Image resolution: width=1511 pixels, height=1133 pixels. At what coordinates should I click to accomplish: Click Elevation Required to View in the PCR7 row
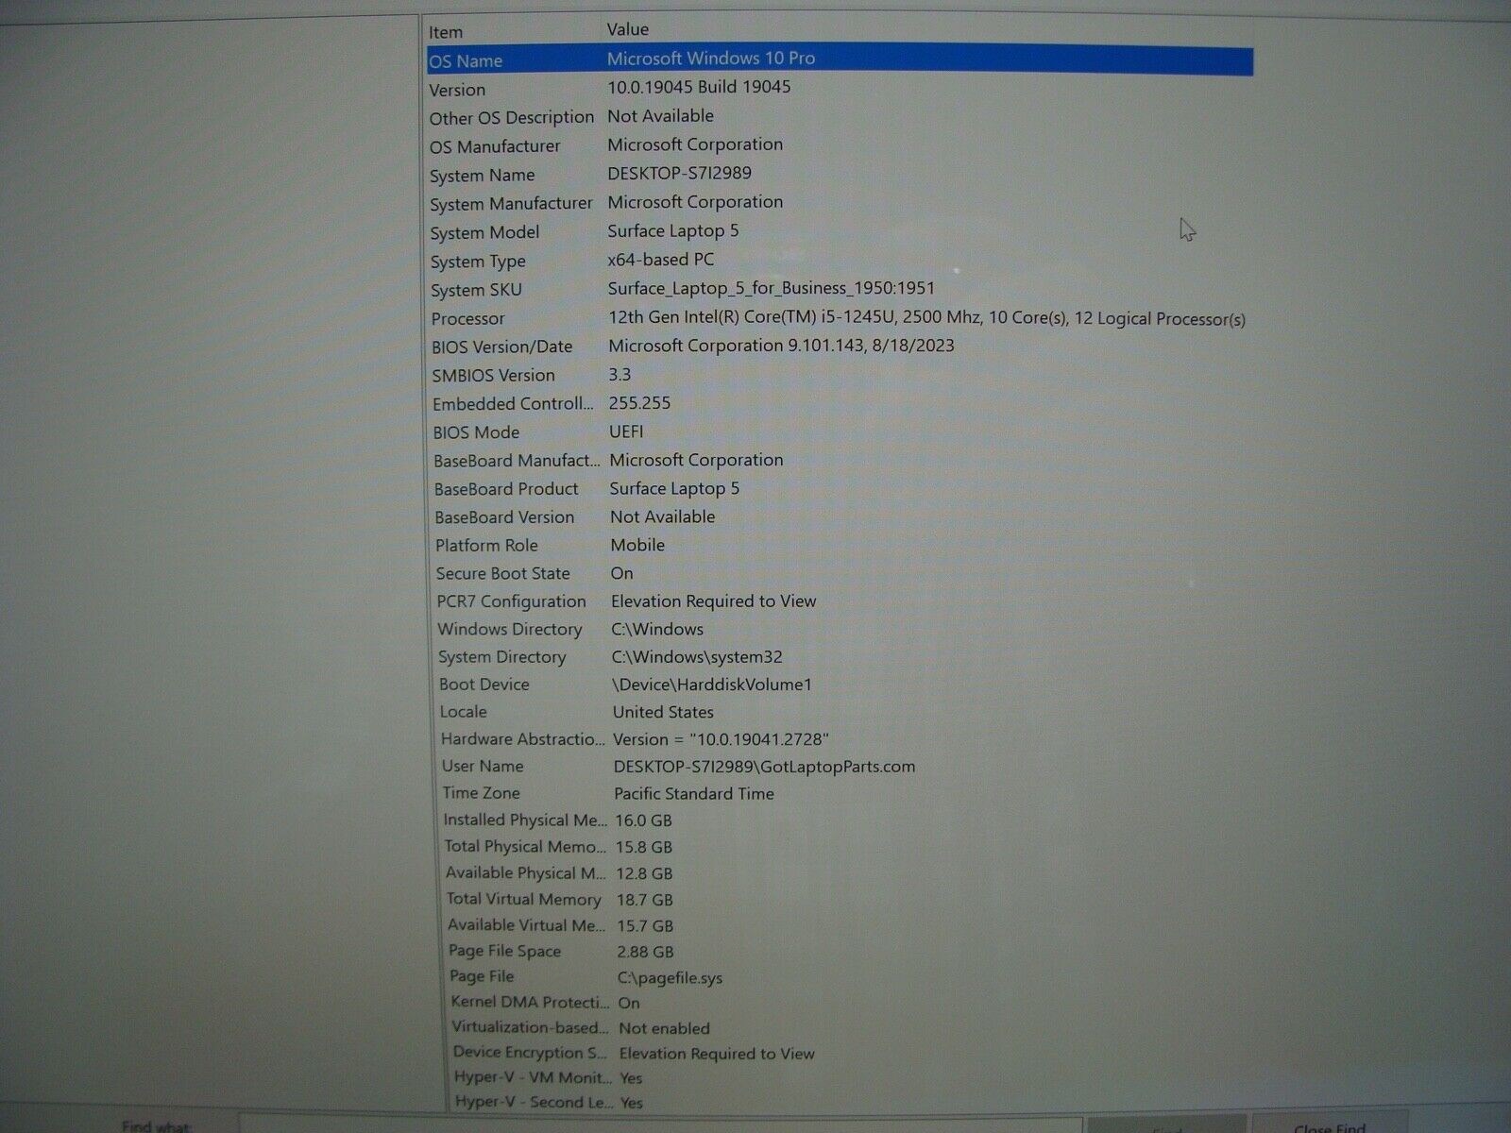(x=714, y=601)
